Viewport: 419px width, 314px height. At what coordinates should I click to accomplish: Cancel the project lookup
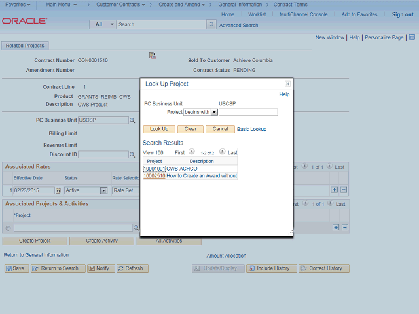(x=220, y=129)
